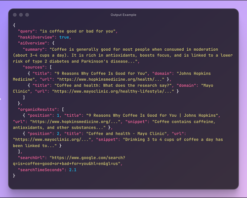Click the Output Example window title
This screenshot has width=247, height=198.
pos(123,15)
